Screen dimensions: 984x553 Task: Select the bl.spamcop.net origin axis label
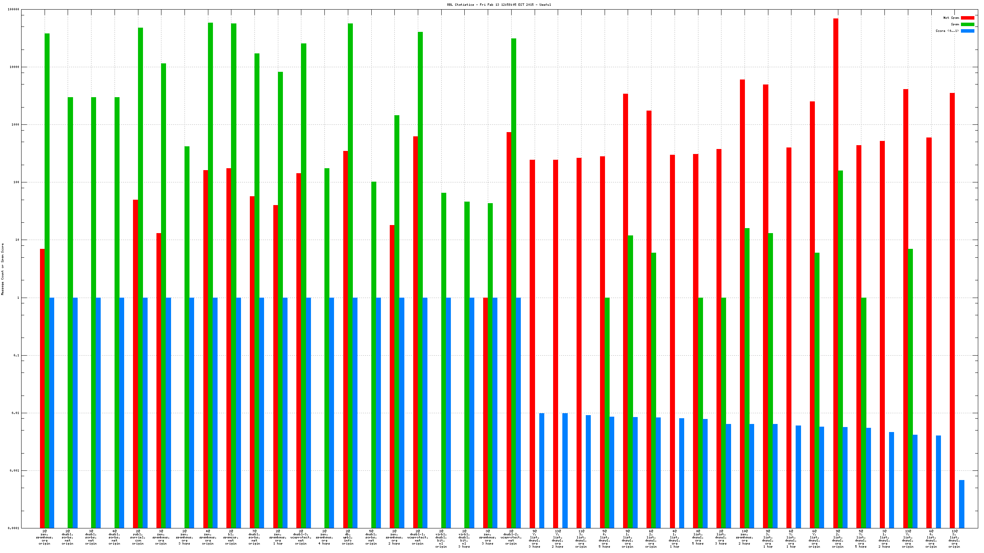[231, 537]
